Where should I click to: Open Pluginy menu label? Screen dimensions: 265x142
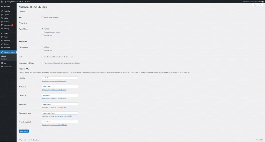[6, 37]
